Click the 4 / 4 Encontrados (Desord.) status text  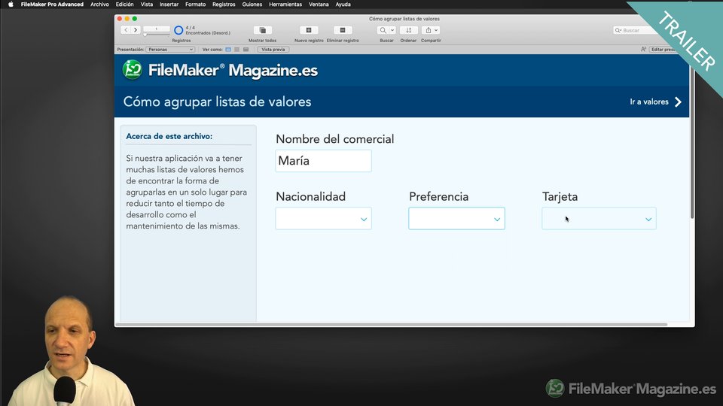point(208,30)
